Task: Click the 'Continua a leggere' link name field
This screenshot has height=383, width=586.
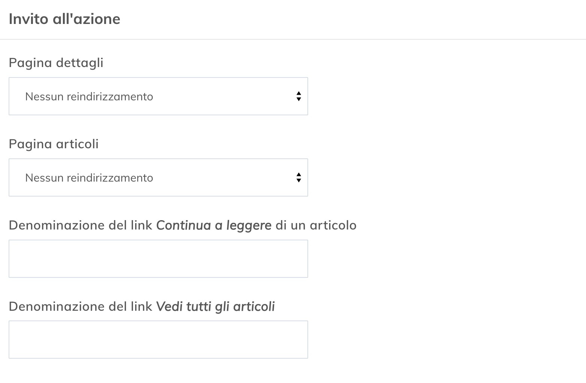Action: 158,259
